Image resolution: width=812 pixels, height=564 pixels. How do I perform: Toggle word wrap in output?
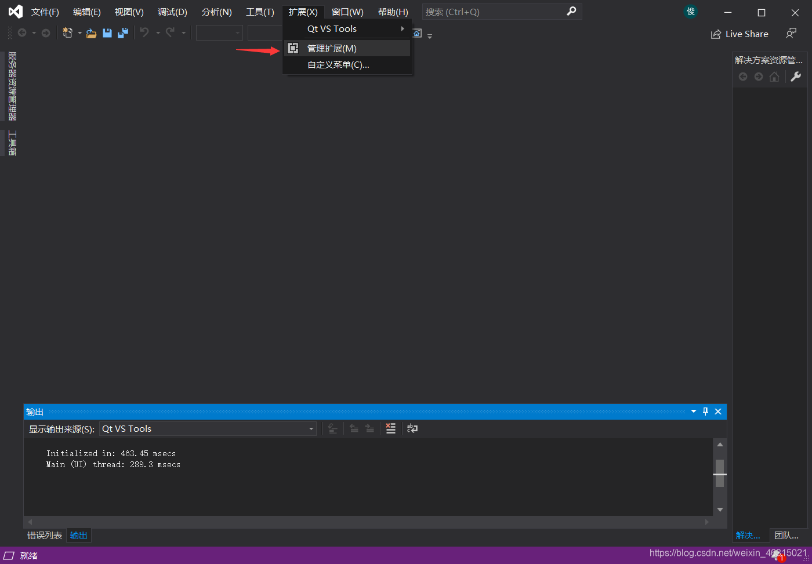click(412, 428)
